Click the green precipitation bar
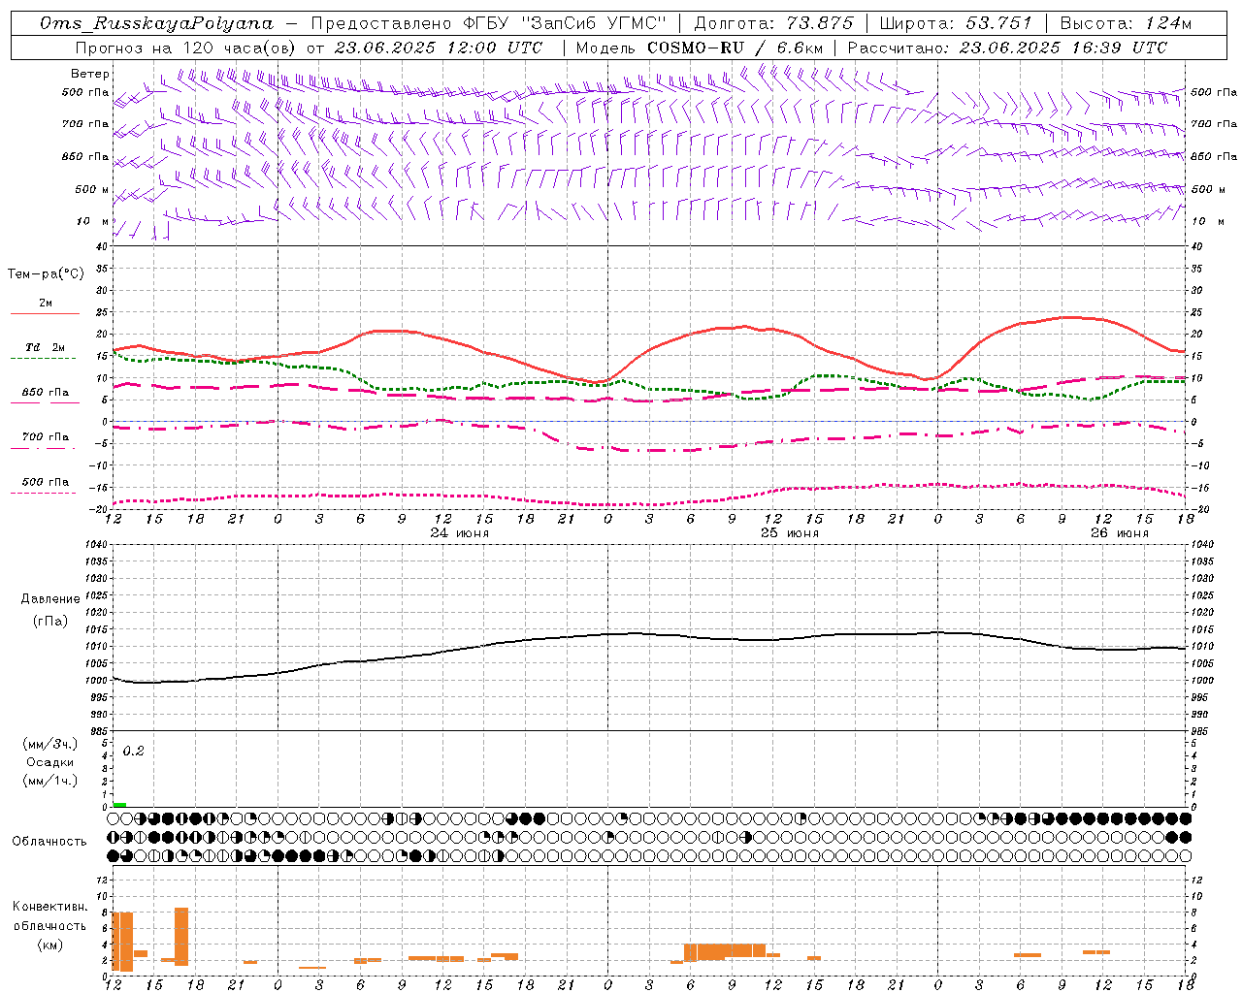The image size is (1242, 993). [x=119, y=805]
